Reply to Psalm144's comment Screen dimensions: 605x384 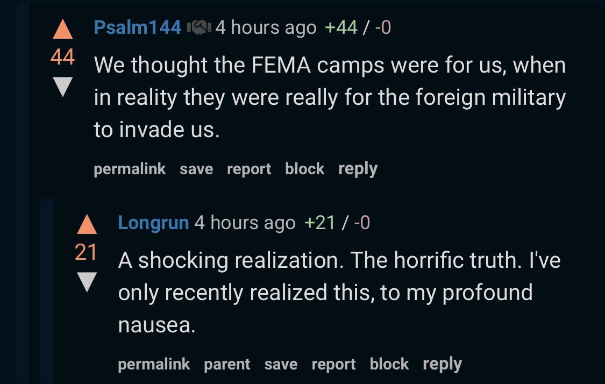point(358,169)
